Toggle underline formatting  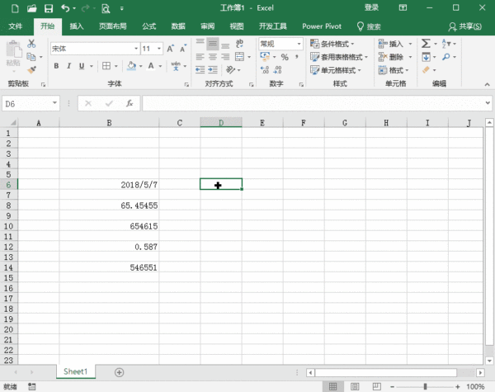click(82, 66)
